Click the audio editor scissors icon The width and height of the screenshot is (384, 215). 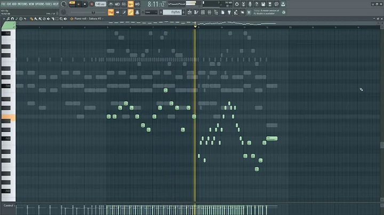243,4
